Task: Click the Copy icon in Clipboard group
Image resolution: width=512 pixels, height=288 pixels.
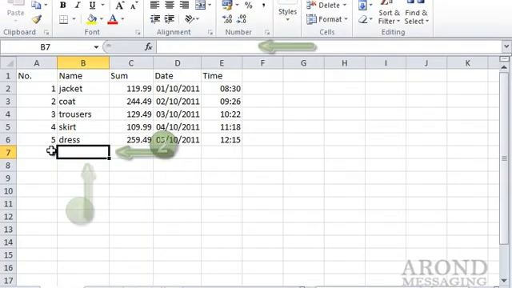Action: (x=36, y=5)
